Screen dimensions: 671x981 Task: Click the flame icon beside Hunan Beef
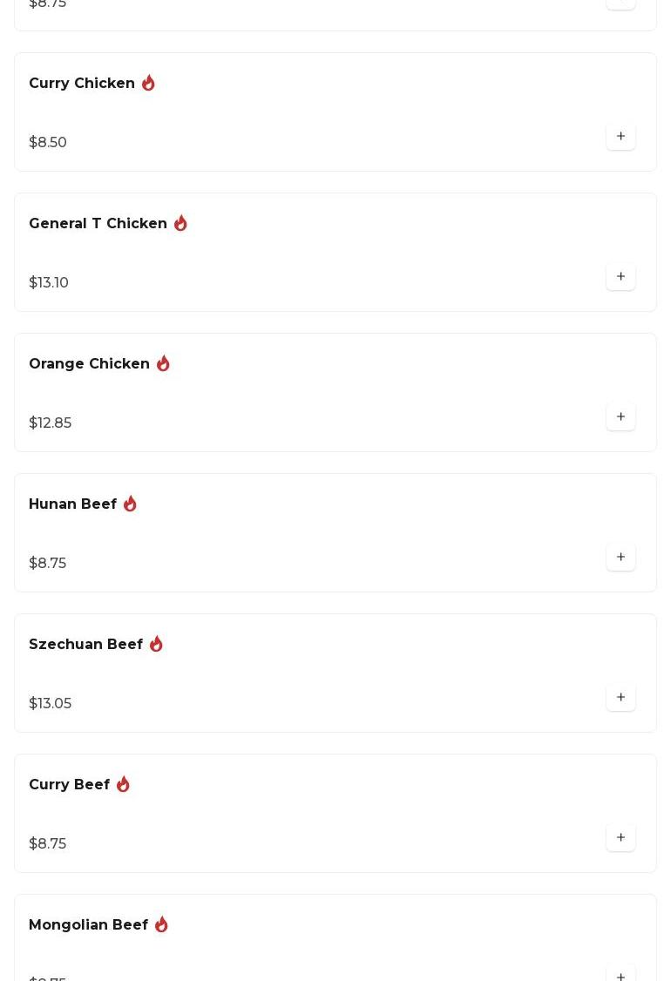tap(130, 504)
